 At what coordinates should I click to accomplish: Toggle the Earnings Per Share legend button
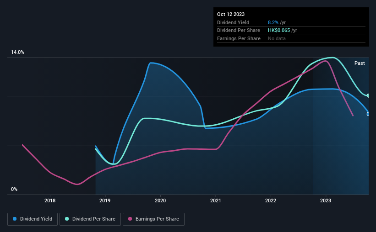(x=153, y=219)
